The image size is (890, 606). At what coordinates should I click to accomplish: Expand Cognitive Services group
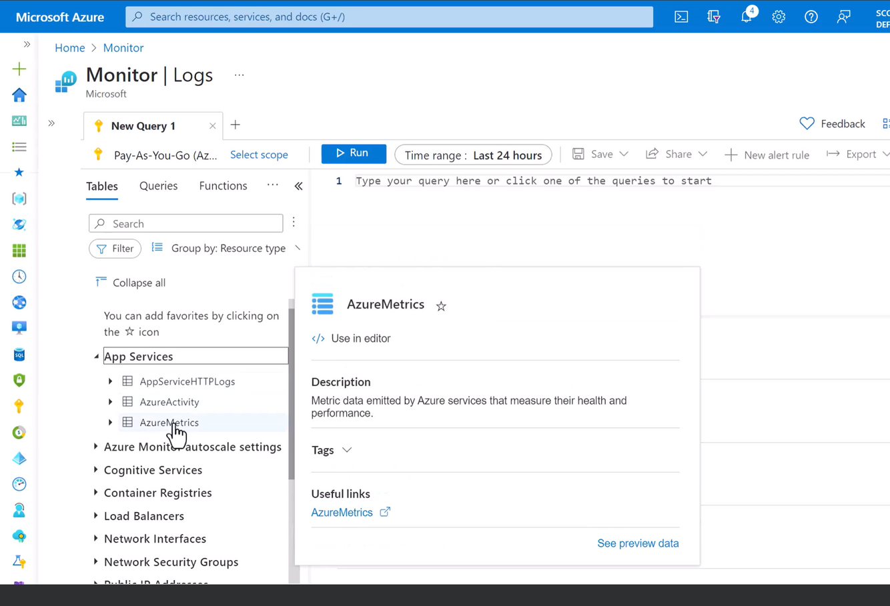coord(96,470)
